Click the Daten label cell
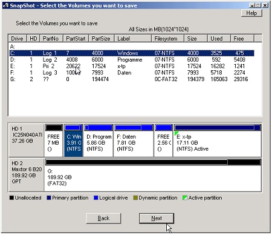The width and height of the screenshot is (272, 235). click(125, 73)
